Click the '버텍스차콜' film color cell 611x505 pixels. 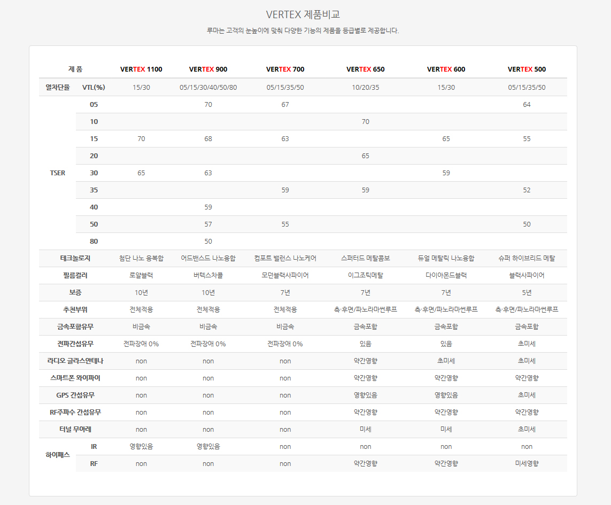[x=208, y=276]
